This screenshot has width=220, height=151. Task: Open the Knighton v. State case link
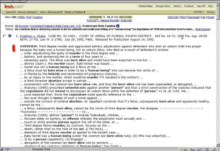pyautogui.click(x=32, y=36)
